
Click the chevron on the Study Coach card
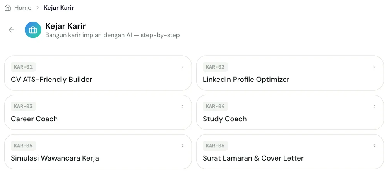pyautogui.click(x=375, y=107)
